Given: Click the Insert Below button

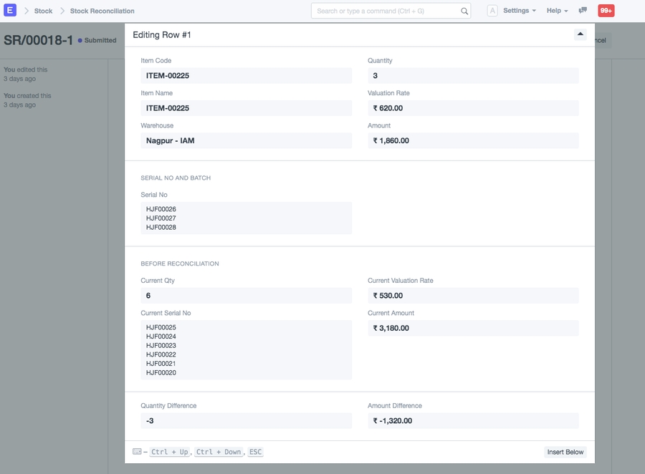Looking at the screenshot, I should tap(565, 452).
